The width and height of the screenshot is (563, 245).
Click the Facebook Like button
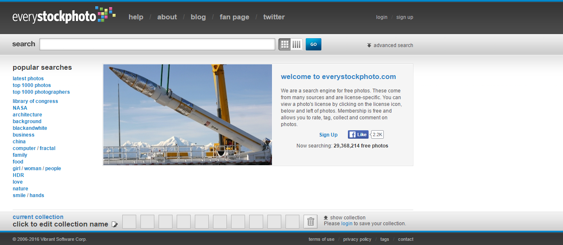358,134
